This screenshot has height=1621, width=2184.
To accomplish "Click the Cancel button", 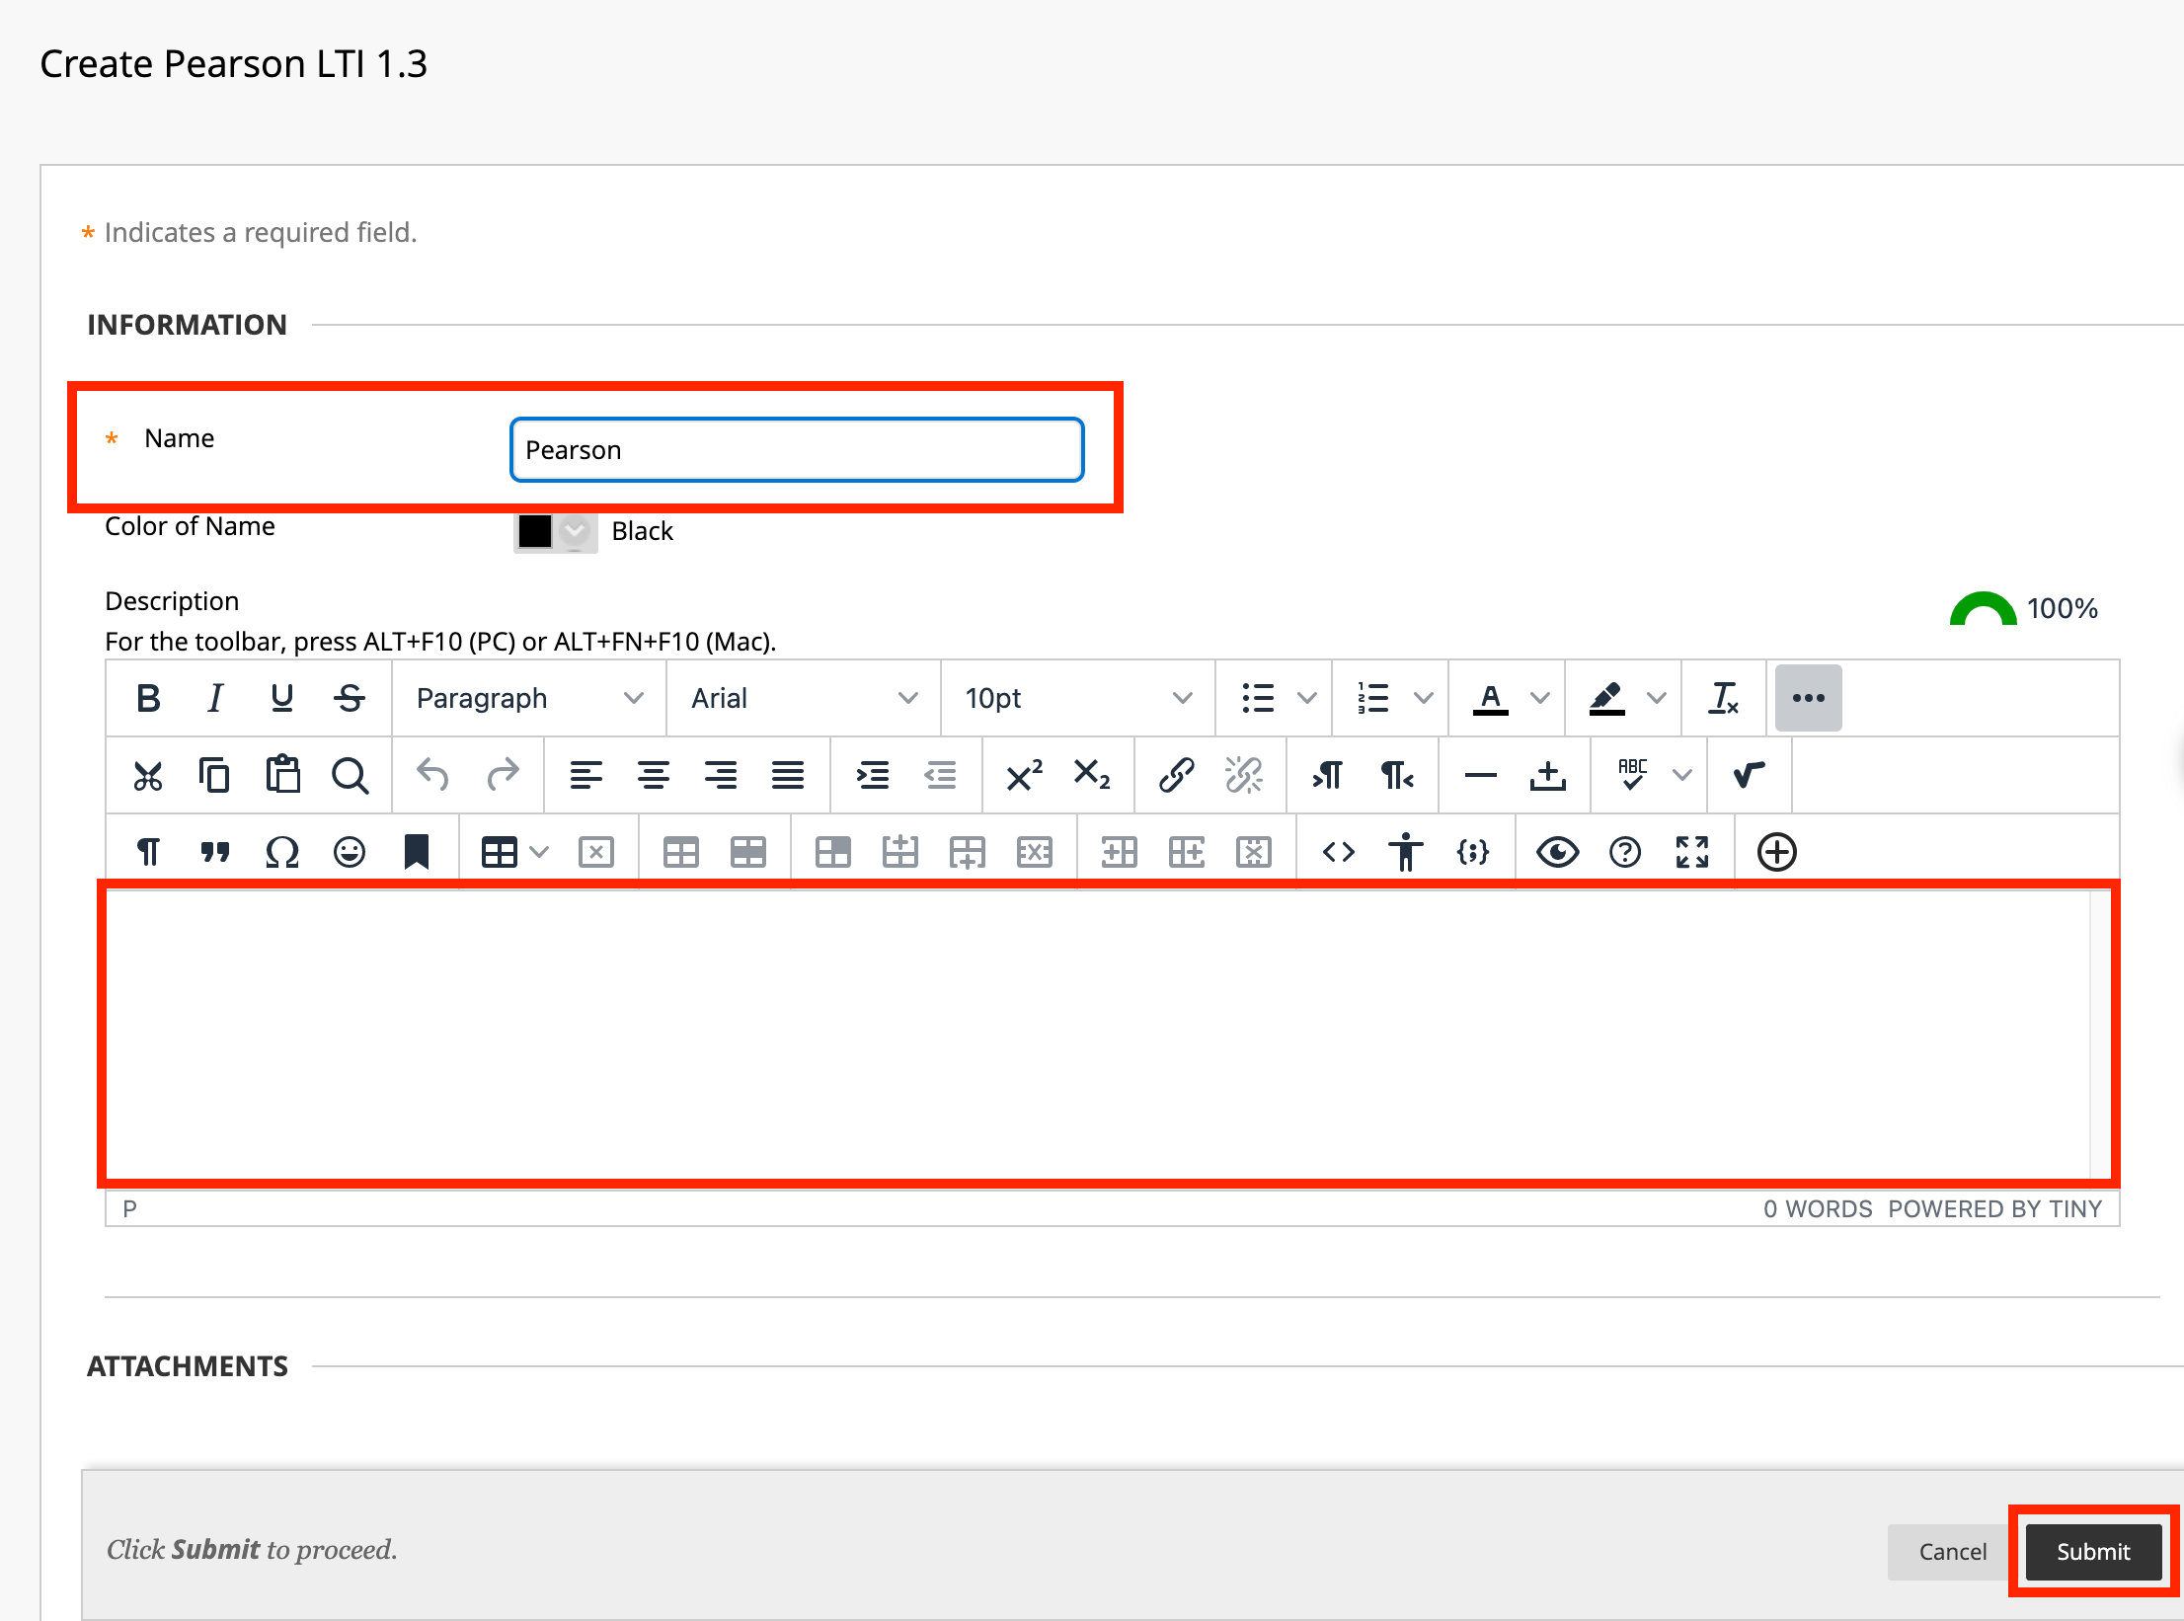I will (x=1952, y=1552).
